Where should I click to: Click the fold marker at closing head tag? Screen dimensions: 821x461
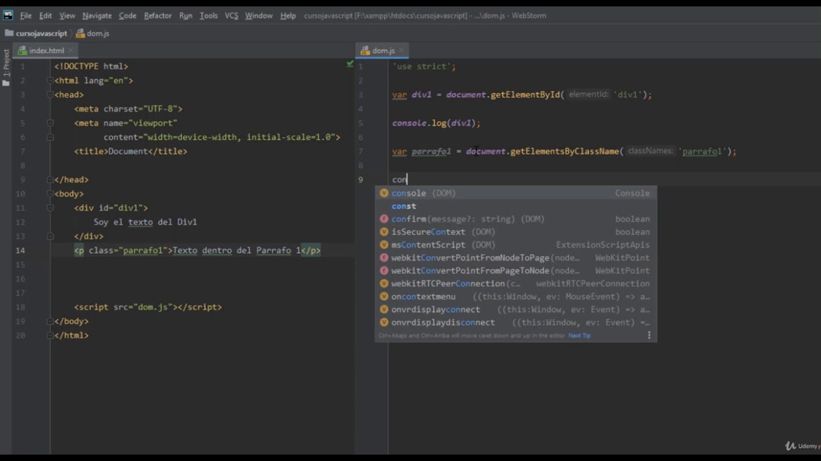click(x=49, y=180)
